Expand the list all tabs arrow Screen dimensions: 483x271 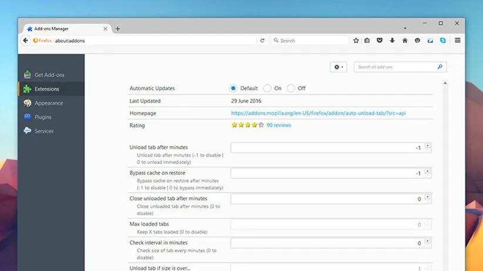point(405,28)
